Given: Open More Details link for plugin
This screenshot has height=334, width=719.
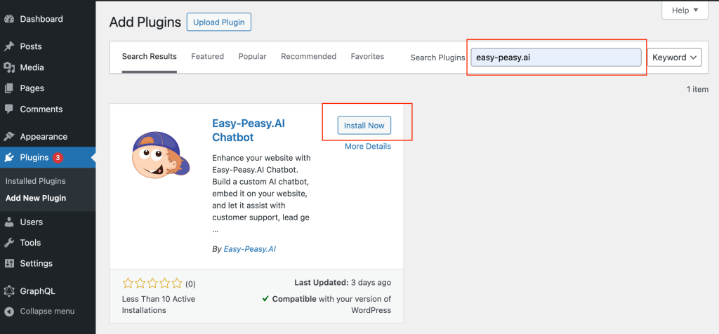Looking at the screenshot, I should tap(368, 147).
